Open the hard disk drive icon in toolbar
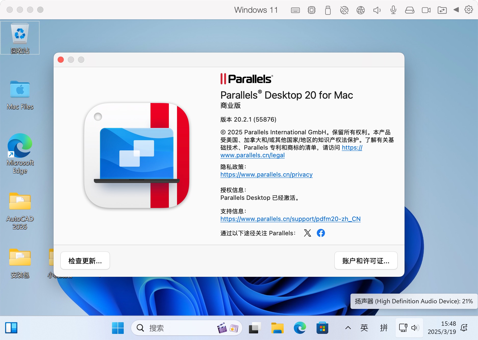Viewport: 478px width, 340px height. [x=409, y=10]
